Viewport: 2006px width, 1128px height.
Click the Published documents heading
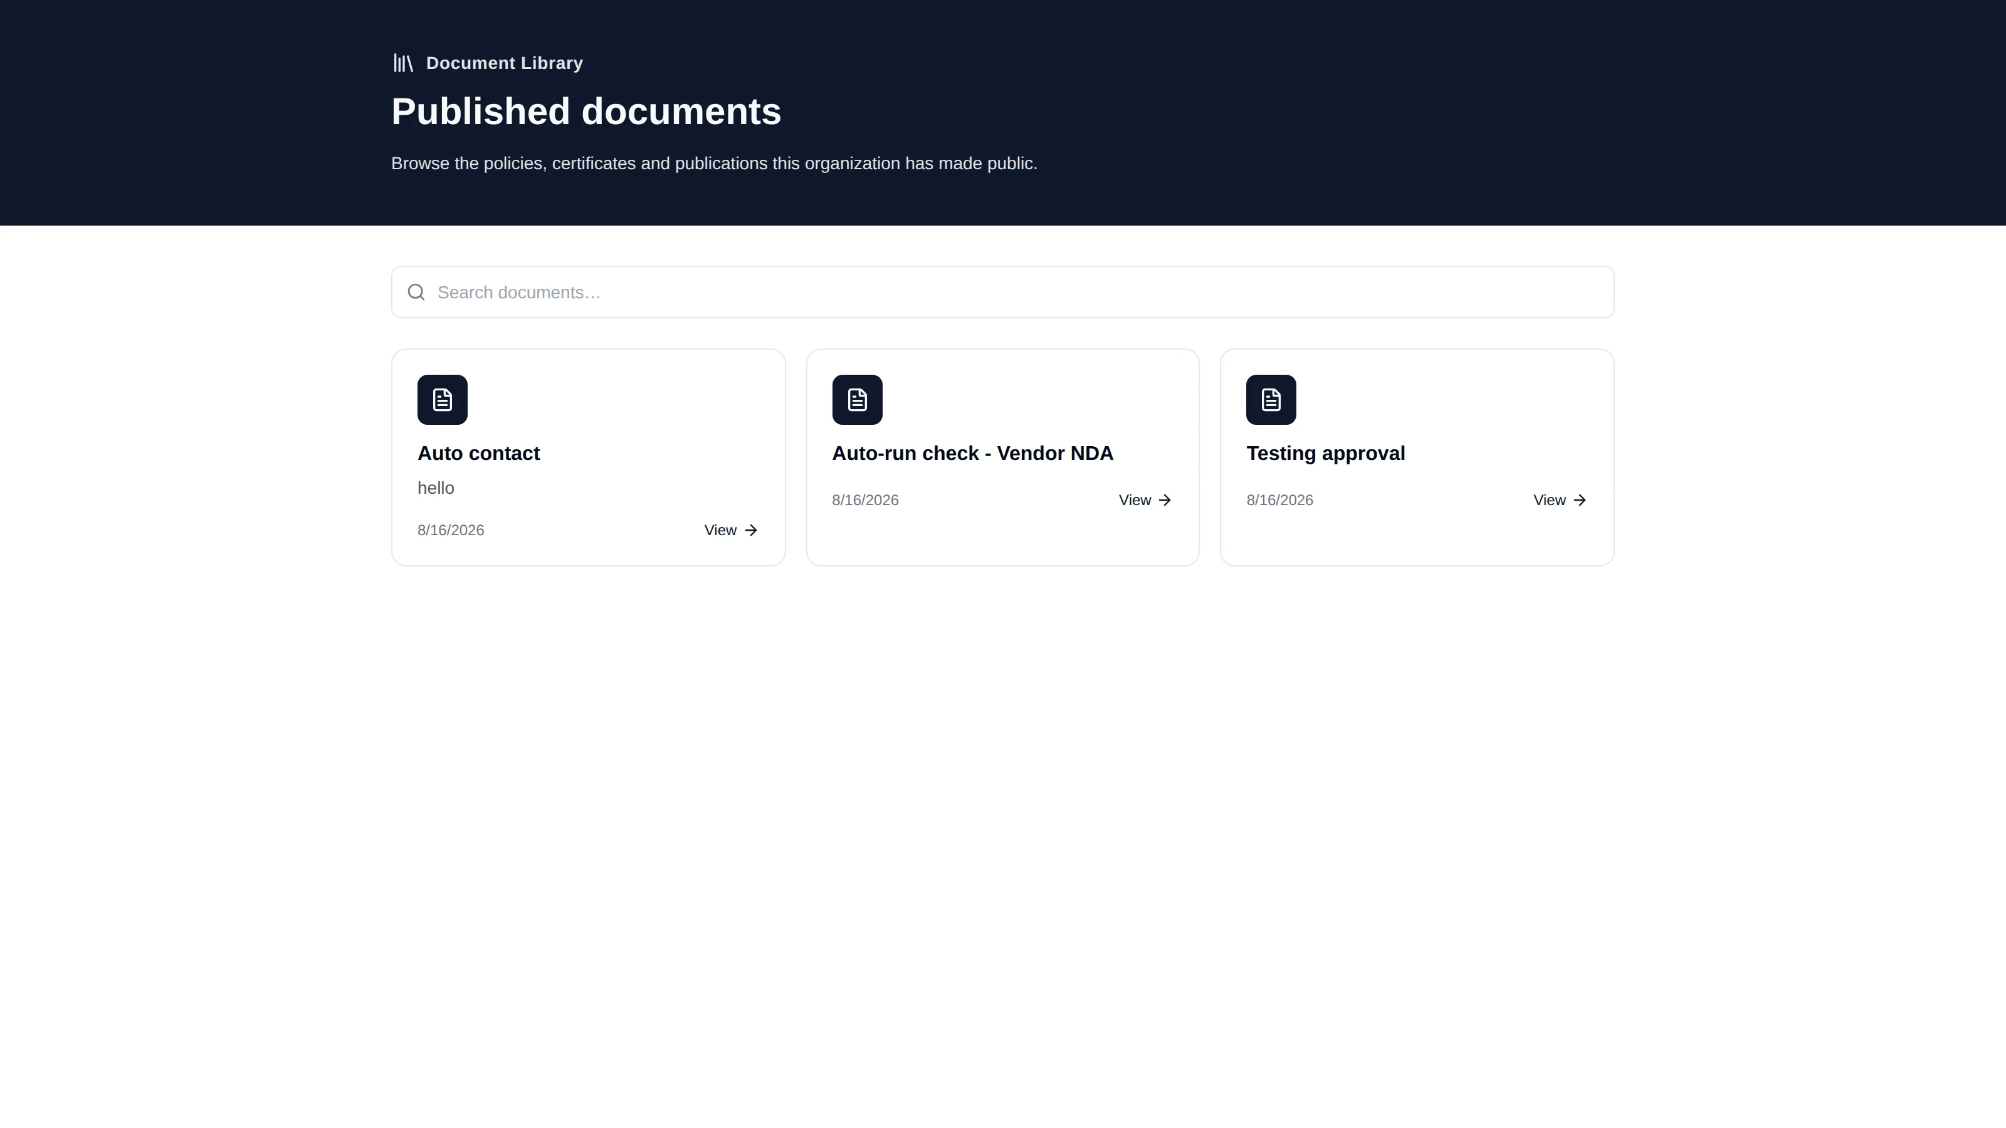586,112
